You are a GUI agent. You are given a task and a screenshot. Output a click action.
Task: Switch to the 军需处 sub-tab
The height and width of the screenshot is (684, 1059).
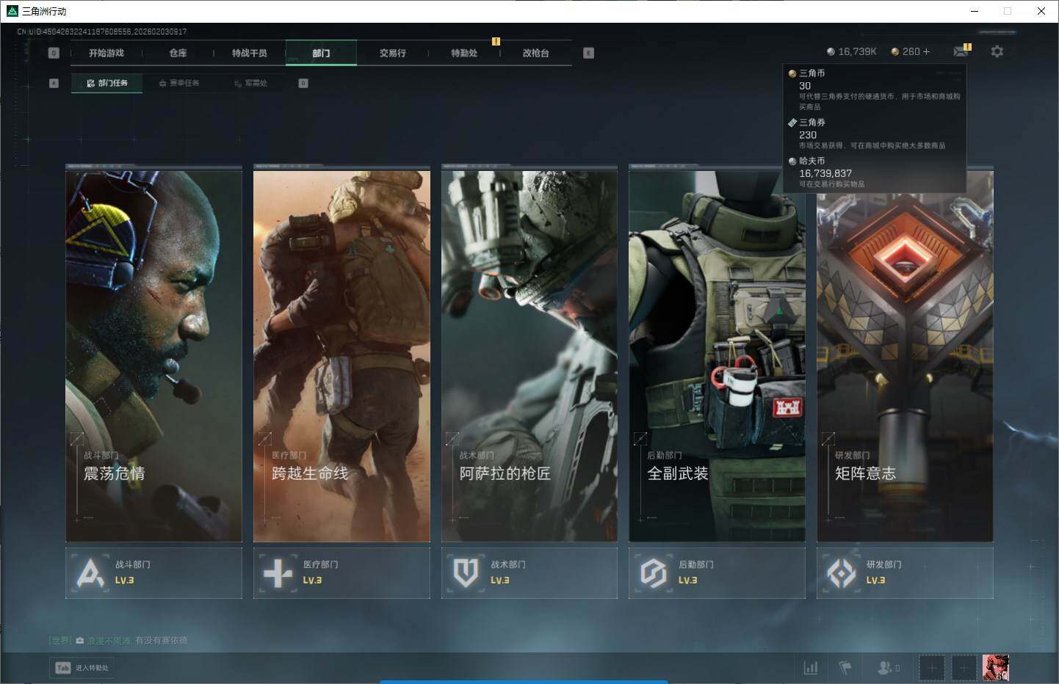(x=250, y=83)
